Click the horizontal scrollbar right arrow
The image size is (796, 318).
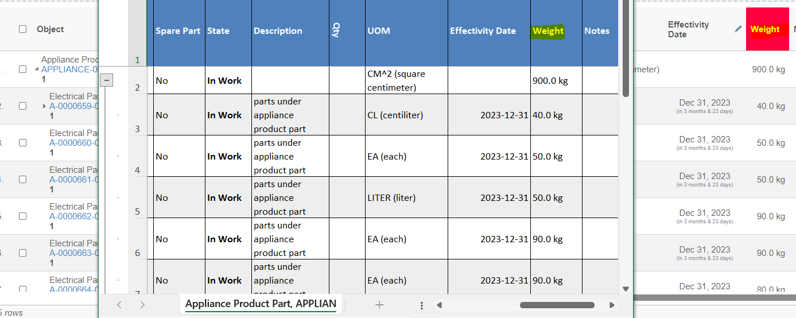(612, 305)
